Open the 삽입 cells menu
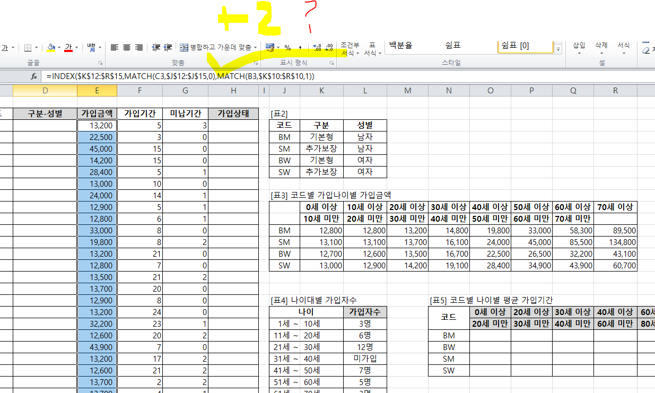Screen dimensions: 655x393 tap(579, 49)
